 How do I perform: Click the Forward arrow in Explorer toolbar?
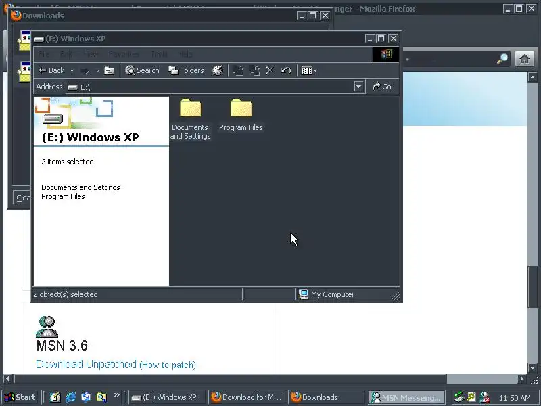coord(85,71)
